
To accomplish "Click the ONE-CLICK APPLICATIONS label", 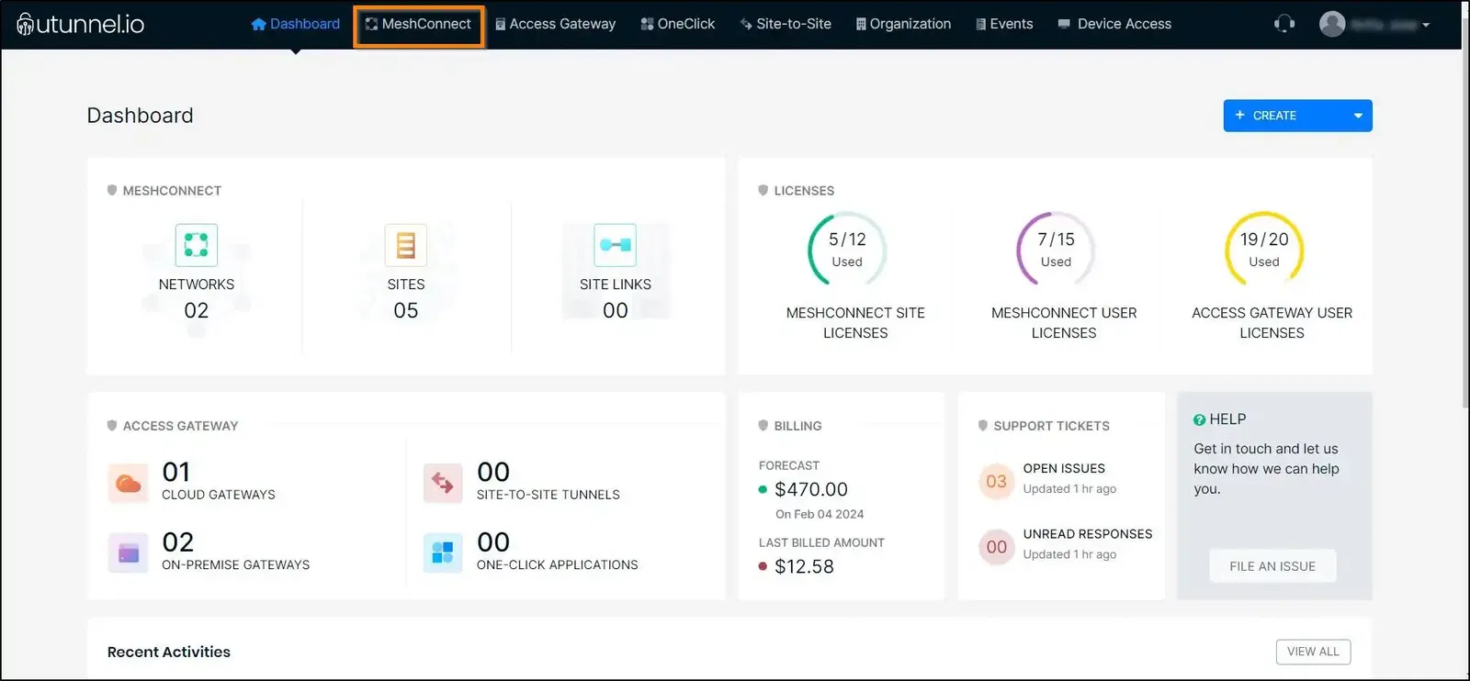I will 558,565.
